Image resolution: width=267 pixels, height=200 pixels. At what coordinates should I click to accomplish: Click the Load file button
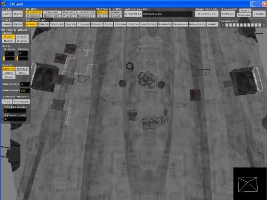coord(7,14)
